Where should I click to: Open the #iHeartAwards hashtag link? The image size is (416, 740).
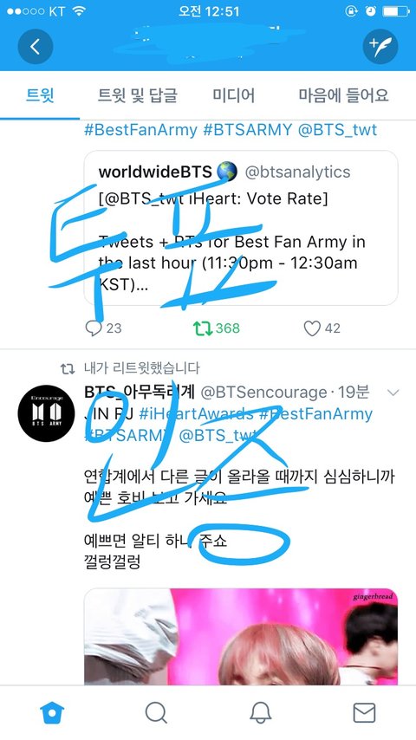tap(196, 414)
